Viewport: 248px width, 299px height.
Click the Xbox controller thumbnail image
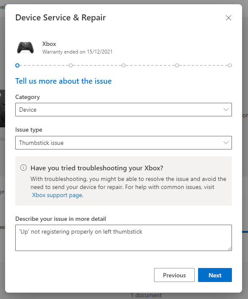pos(25,48)
